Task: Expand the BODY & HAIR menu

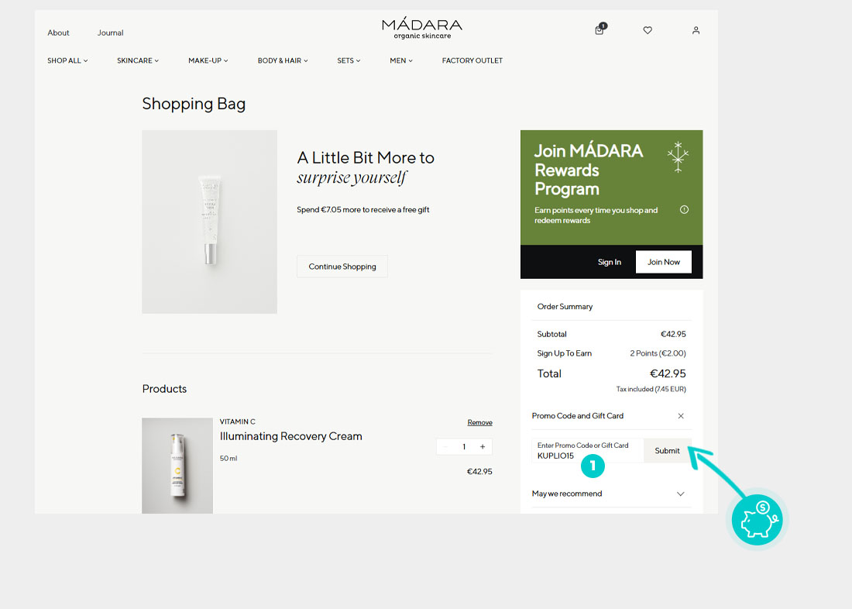Action: point(283,60)
